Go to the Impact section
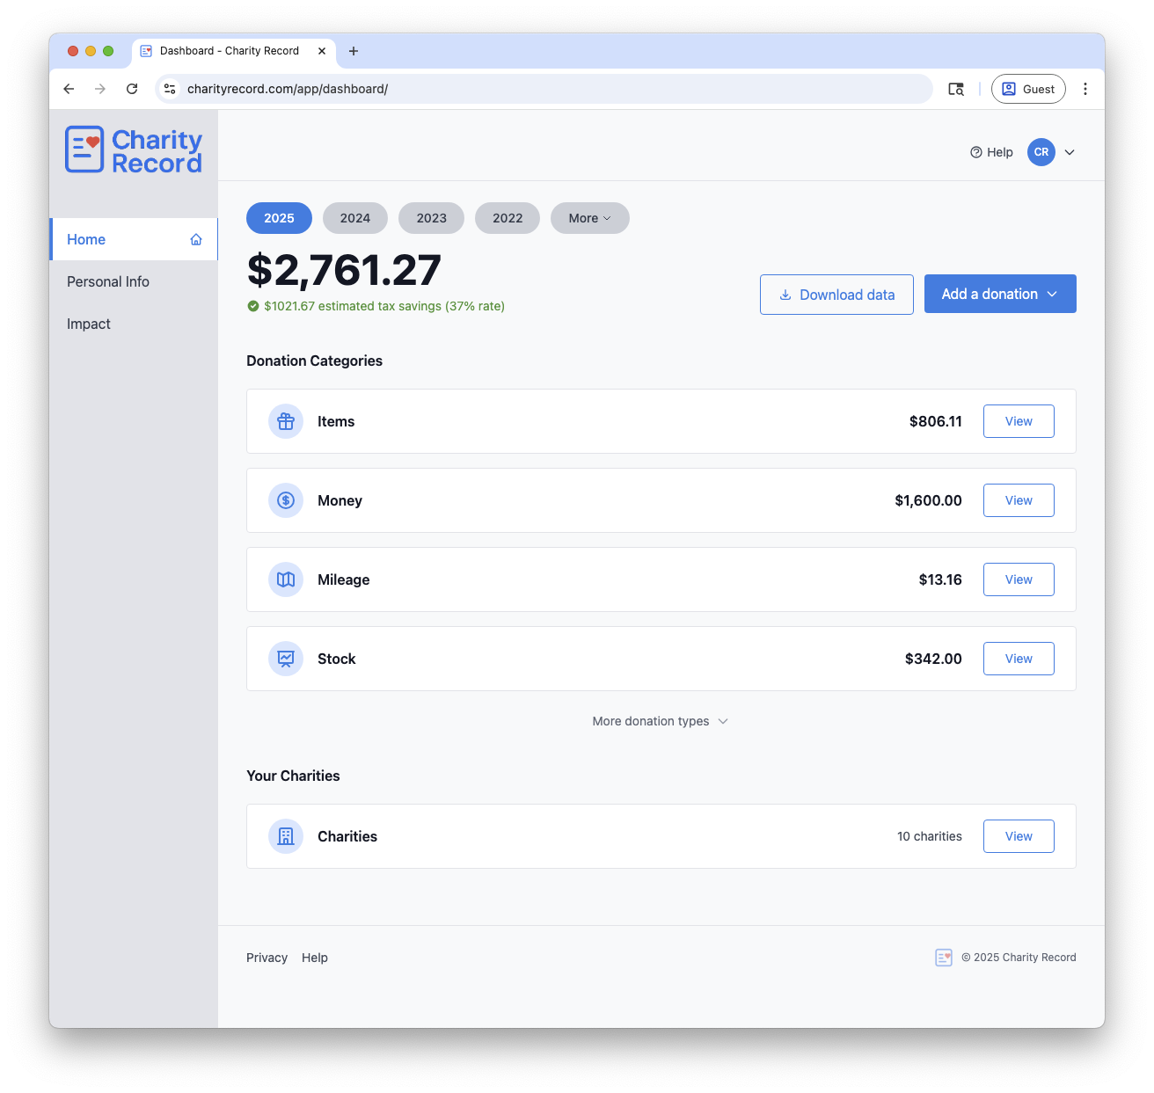The height and width of the screenshot is (1093, 1154). [88, 324]
